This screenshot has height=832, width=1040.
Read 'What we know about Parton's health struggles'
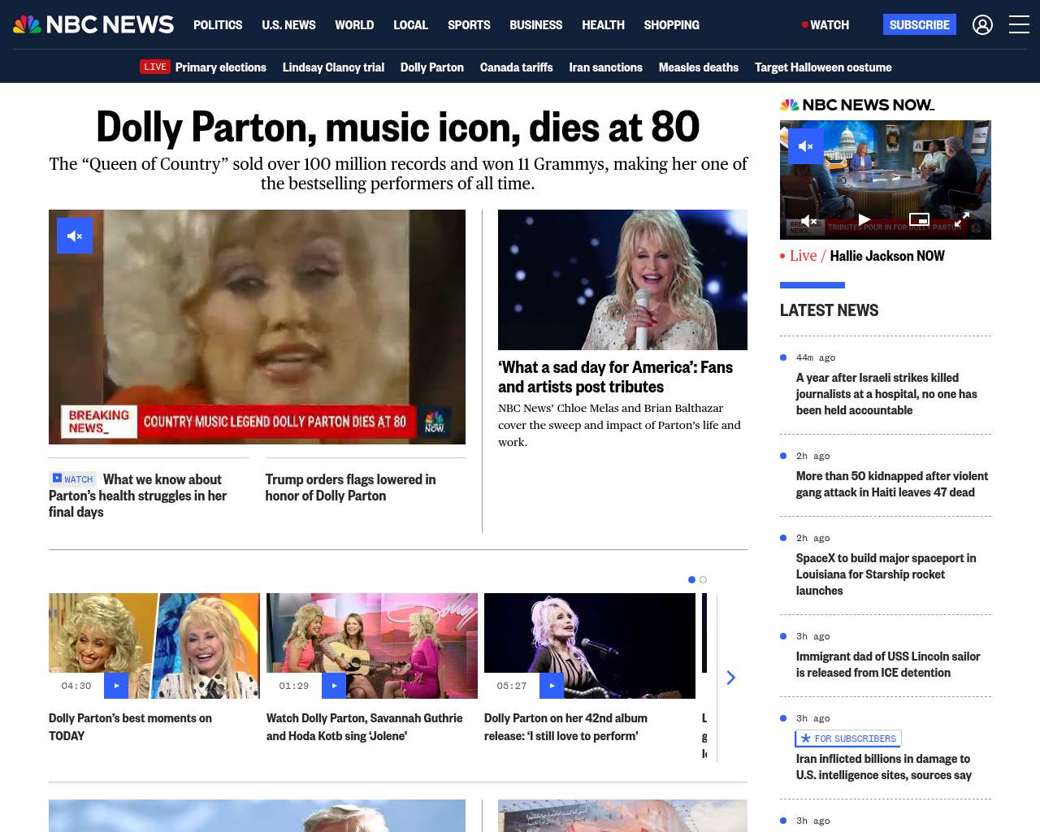[138, 496]
